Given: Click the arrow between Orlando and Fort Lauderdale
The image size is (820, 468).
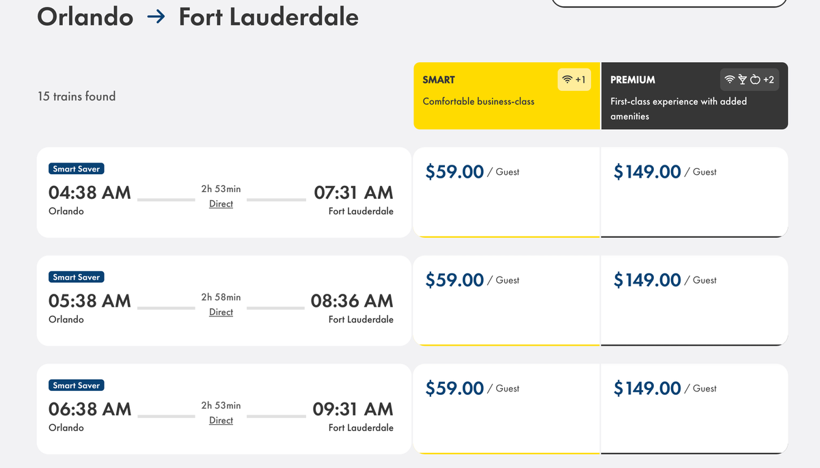Looking at the screenshot, I should (x=156, y=17).
